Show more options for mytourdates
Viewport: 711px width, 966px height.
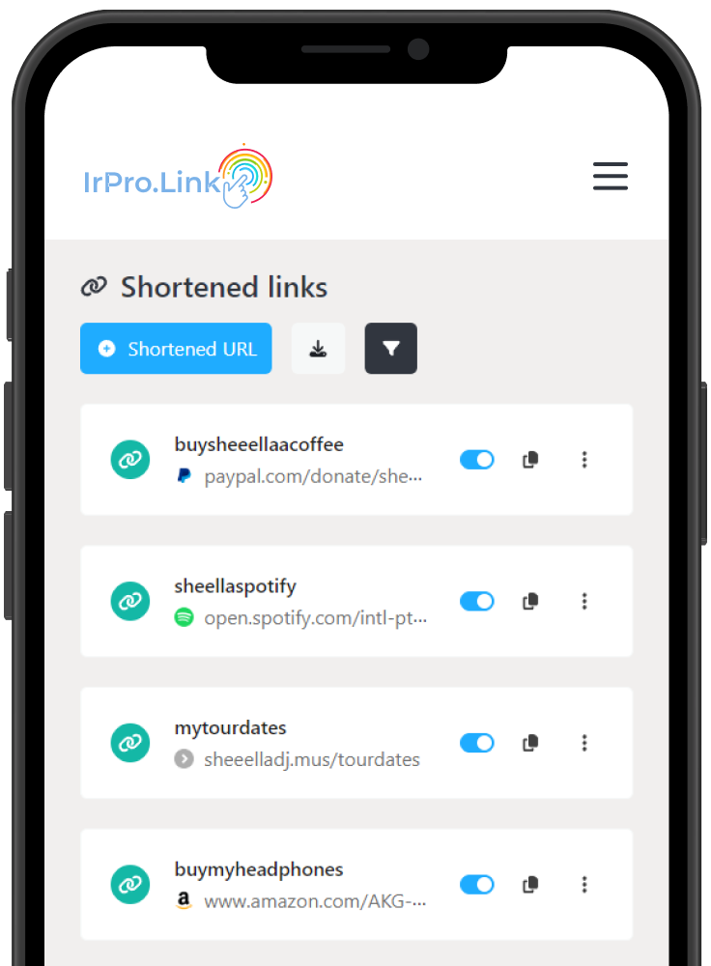click(584, 743)
